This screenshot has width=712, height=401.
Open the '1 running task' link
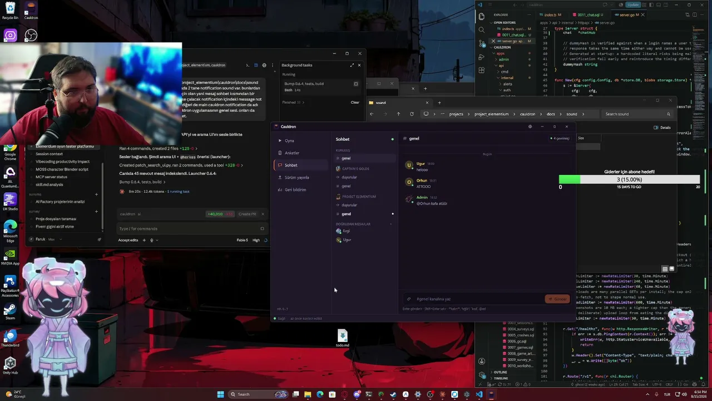coord(178,192)
